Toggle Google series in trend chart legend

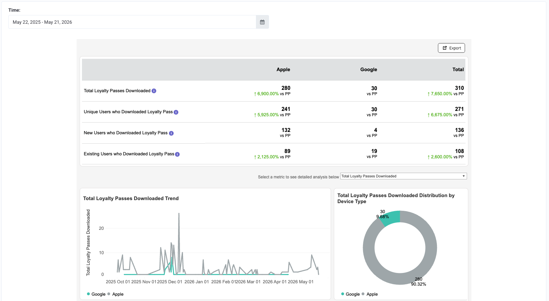point(96,294)
